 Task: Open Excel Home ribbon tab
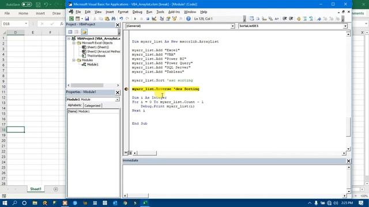[x=23, y=13]
